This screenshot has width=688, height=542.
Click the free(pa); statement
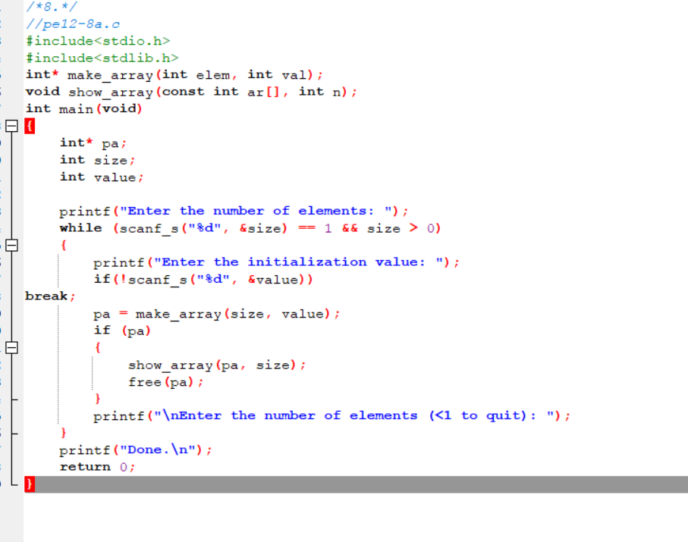(x=165, y=382)
